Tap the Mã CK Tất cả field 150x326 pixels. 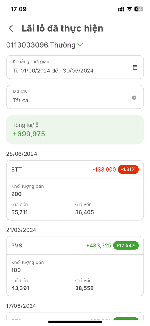click(x=75, y=97)
